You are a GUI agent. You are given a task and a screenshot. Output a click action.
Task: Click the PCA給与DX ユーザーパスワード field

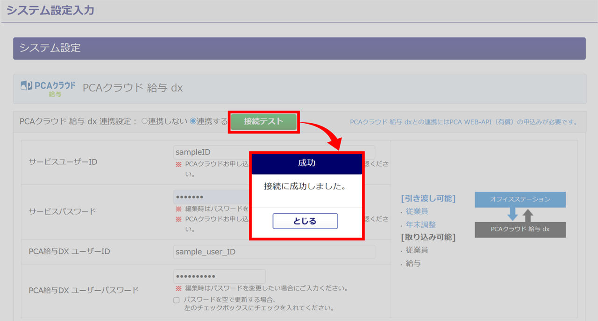pyautogui.click(x=219, y=276)
